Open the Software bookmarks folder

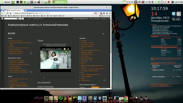pyautogui.click(x=37, y=16)
